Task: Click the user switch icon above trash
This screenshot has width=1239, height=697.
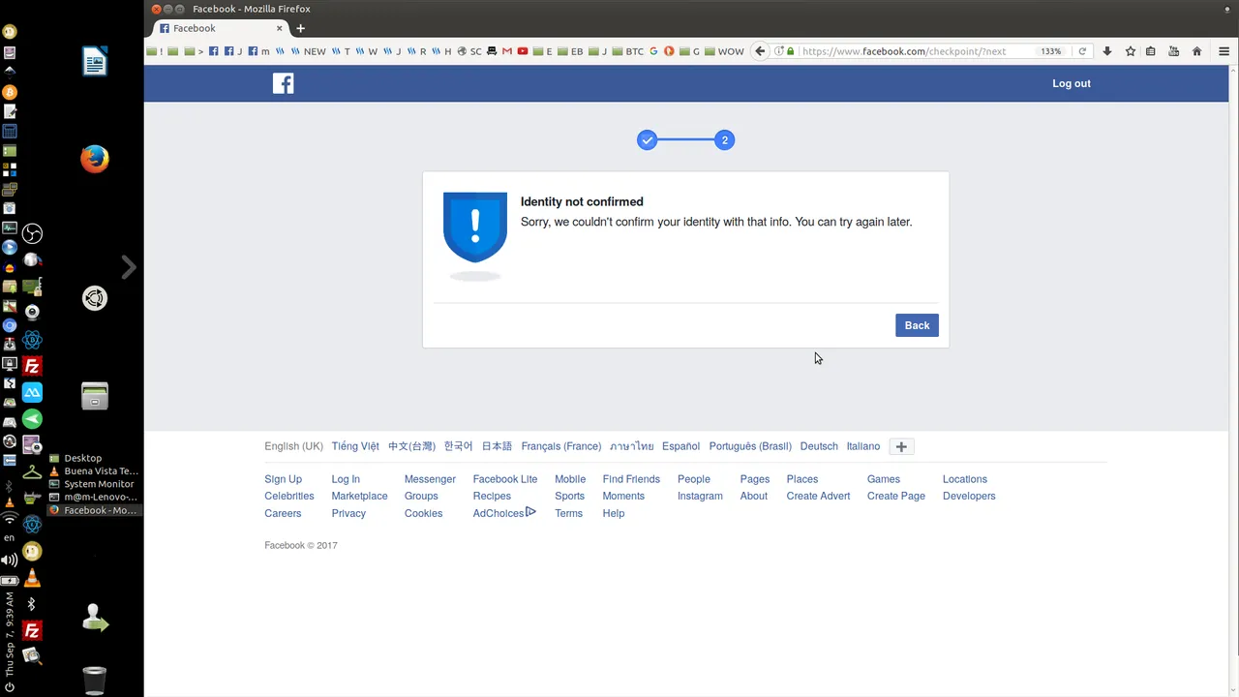Action: click(95, 618)
